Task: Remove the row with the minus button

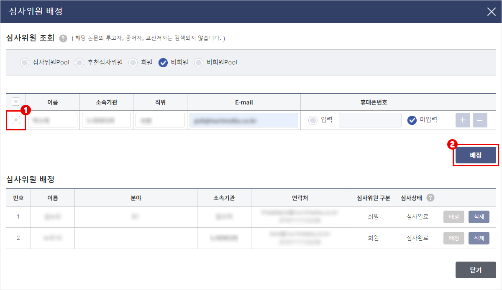Action: click(x=480, y=120)
